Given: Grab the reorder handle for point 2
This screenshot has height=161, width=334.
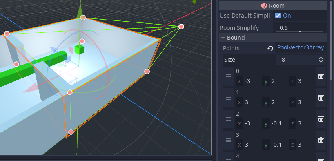Looking at the screenshot, I should click(x=228, y=119).
